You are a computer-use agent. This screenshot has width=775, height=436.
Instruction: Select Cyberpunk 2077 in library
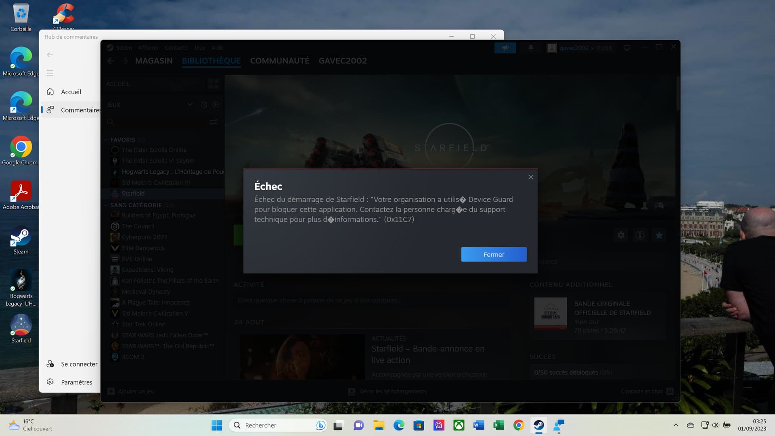pyautogui.click(x=145, y=237)
